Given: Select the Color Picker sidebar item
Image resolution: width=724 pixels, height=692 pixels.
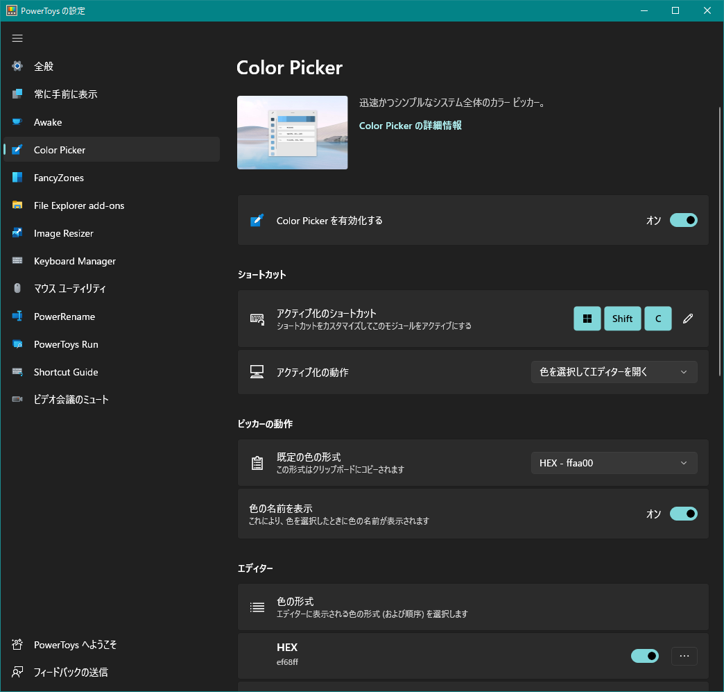Looking at the screenshot, I should (x=111, y=150).
